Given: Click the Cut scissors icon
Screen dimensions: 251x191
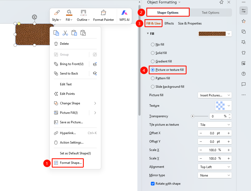Looking at the screenshot, I should point(65,33).
